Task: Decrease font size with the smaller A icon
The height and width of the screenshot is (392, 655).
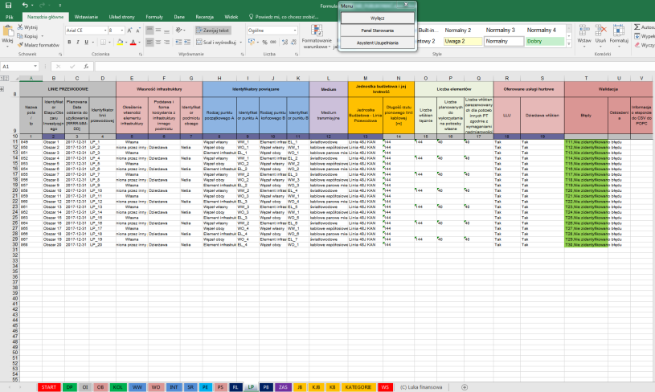Action: click(138, 31)
